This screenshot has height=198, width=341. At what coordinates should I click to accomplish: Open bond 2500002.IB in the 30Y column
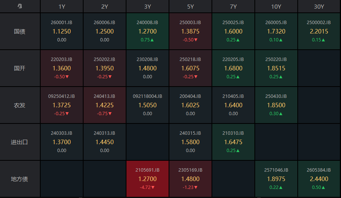[319, 31]
